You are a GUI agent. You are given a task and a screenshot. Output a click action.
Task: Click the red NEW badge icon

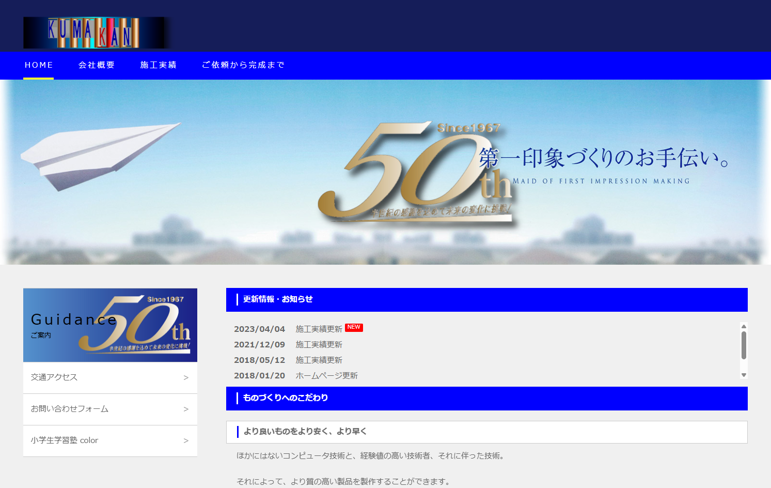click(354, 327)
